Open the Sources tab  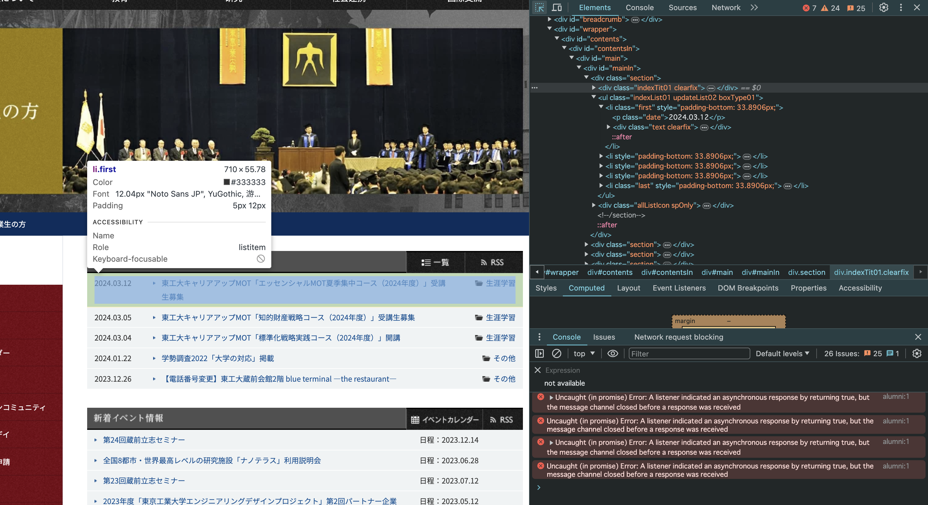pos(682,8)
